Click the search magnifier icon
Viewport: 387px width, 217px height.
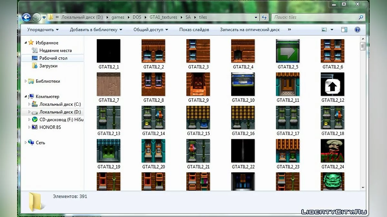coord(361,17)
